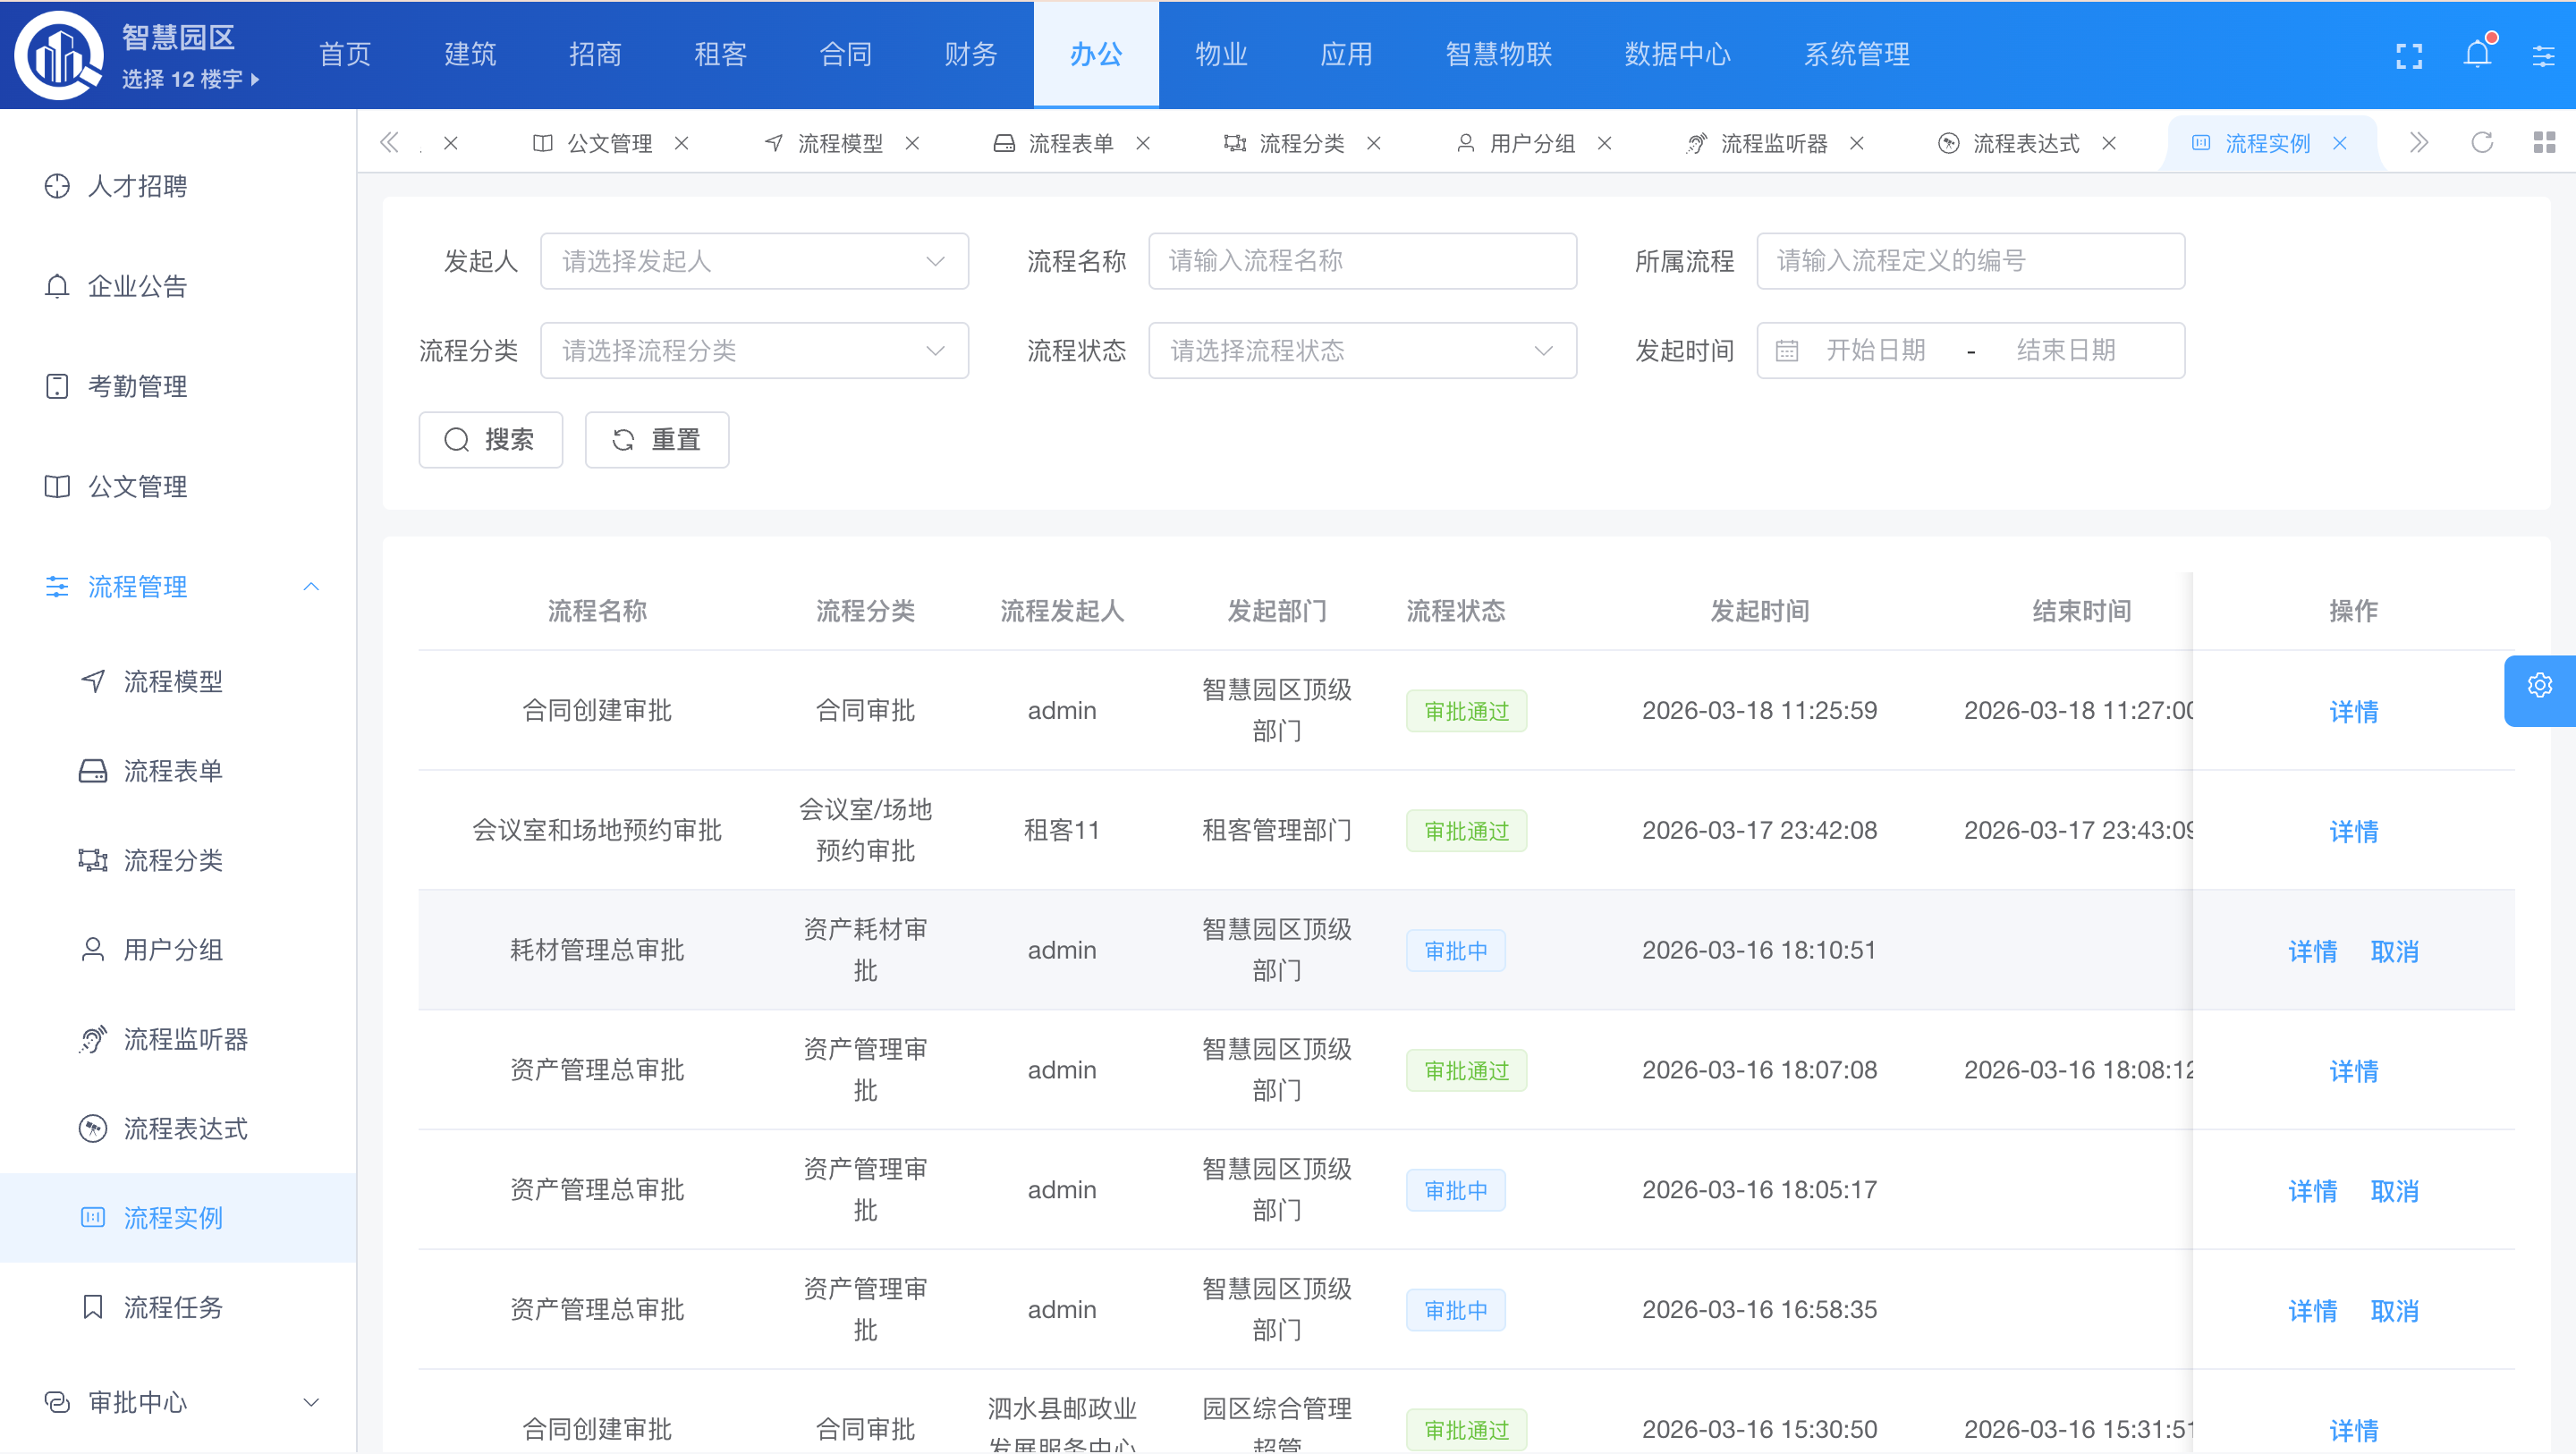
Task: Open the notification bell icon
Action: (x=2477, y=54)
